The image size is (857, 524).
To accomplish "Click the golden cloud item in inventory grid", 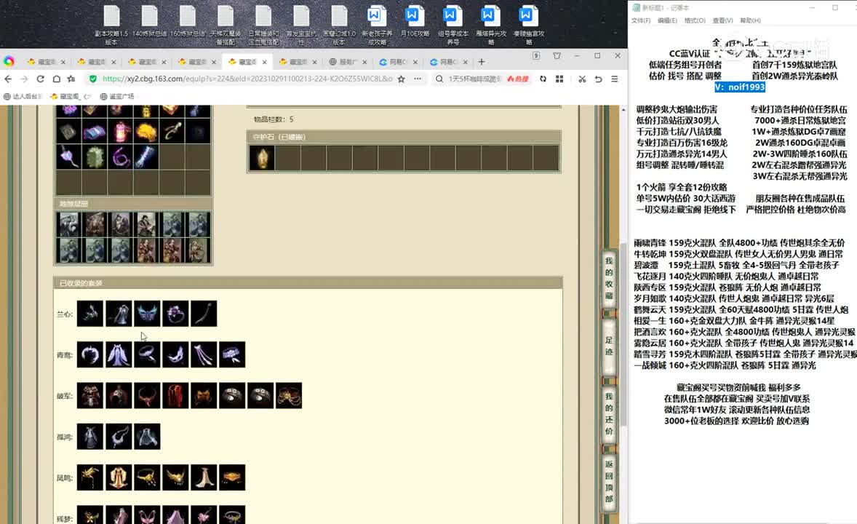I will tap(146, 132).
